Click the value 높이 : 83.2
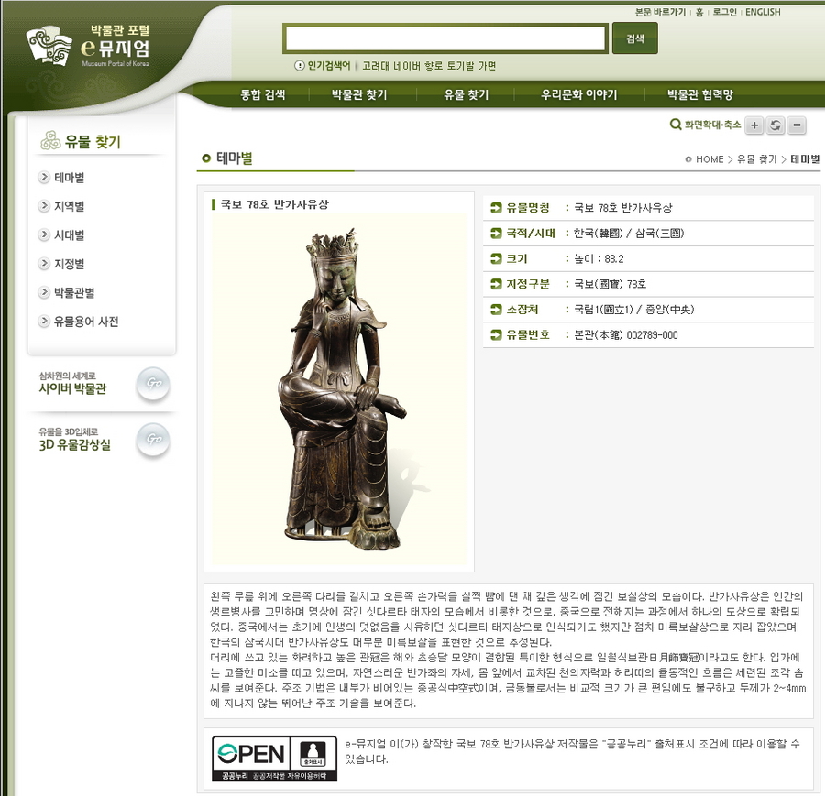Viewport: 825px width, 796px height. (599, 258)
